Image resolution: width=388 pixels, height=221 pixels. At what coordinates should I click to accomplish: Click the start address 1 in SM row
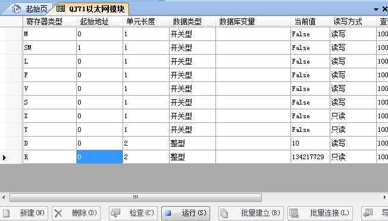[100, 48]
